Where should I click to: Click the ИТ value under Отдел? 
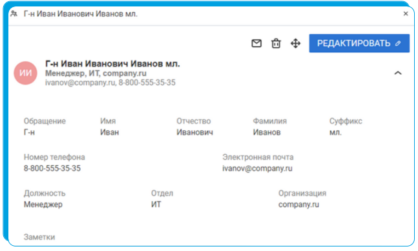pyautogui.click(x=156, y=205)
